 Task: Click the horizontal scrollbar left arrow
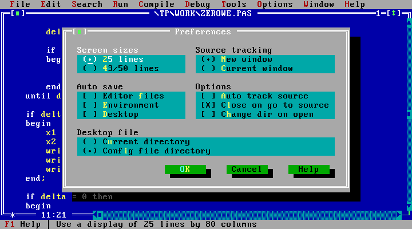pos(97,215)
